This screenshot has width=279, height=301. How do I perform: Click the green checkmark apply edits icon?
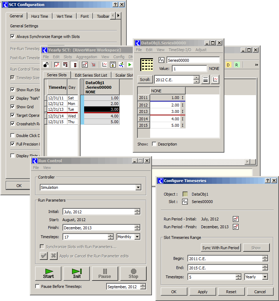(x=44, y=256)
